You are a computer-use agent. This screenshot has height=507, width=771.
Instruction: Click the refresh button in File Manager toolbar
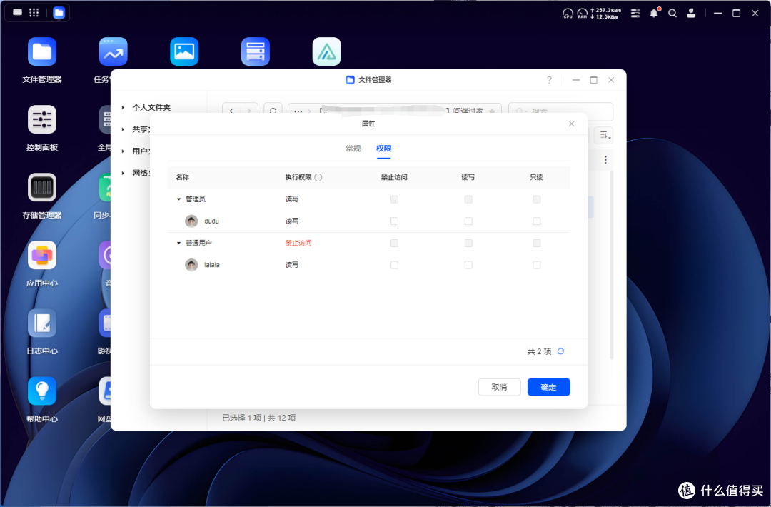273,111
